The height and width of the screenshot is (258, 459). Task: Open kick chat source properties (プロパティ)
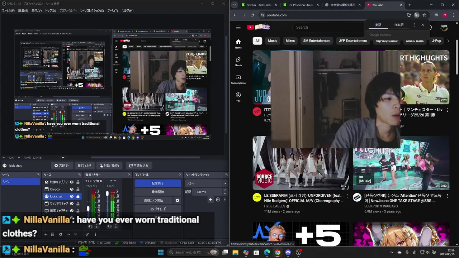pyautogui.click(x=62, y=166)
